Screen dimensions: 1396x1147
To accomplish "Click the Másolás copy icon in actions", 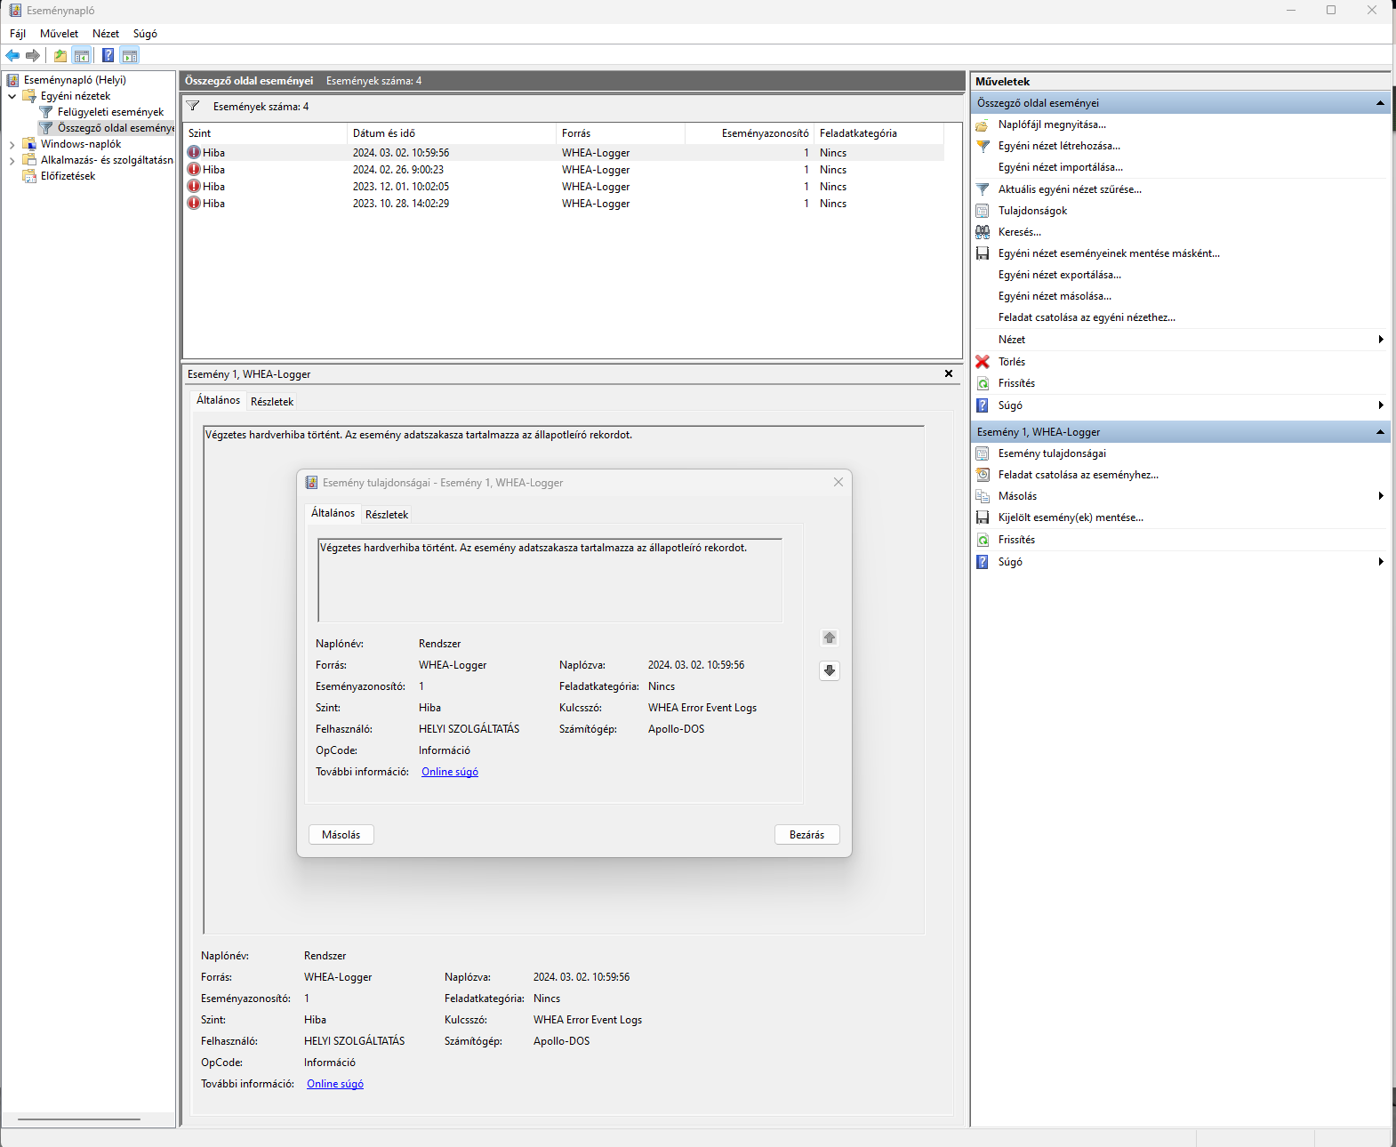I will coord(983,496).
